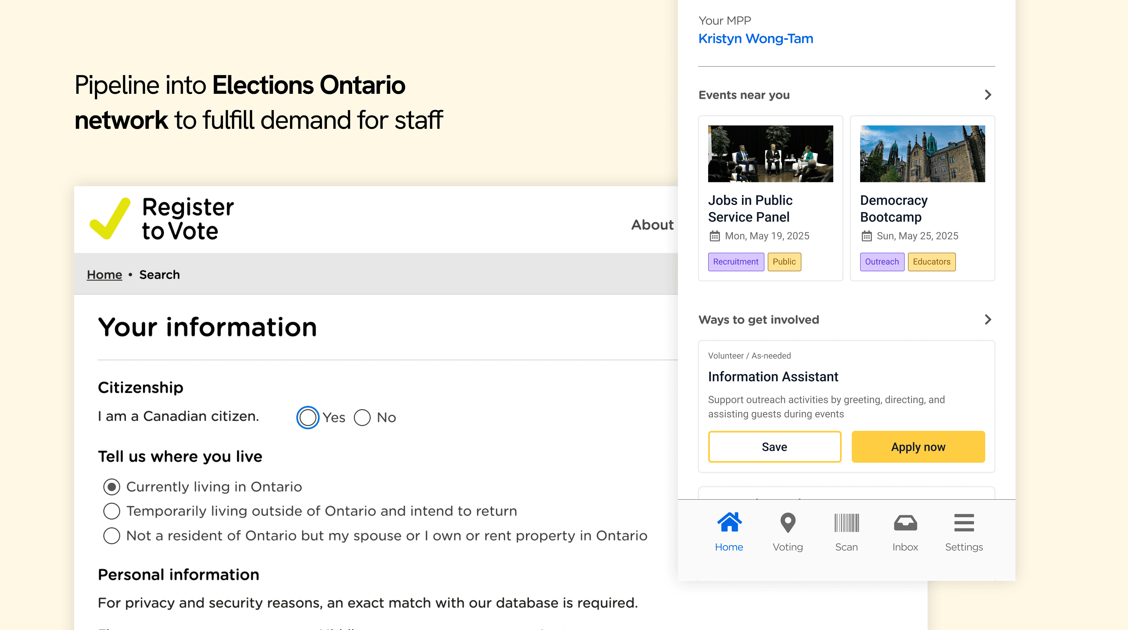The height and width of the screenshot is (630, 1128).
Task: Switch to the Inbox tab label
Action: point(905,547)
